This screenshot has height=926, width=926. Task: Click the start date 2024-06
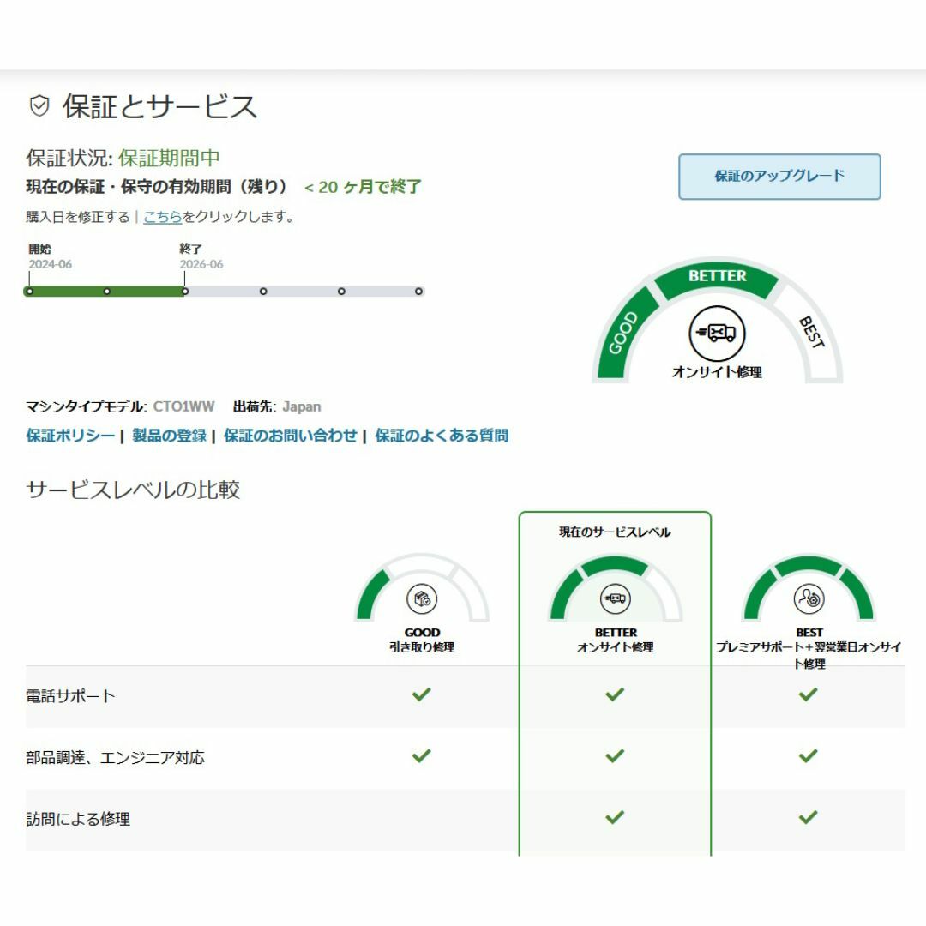[51, 264]
